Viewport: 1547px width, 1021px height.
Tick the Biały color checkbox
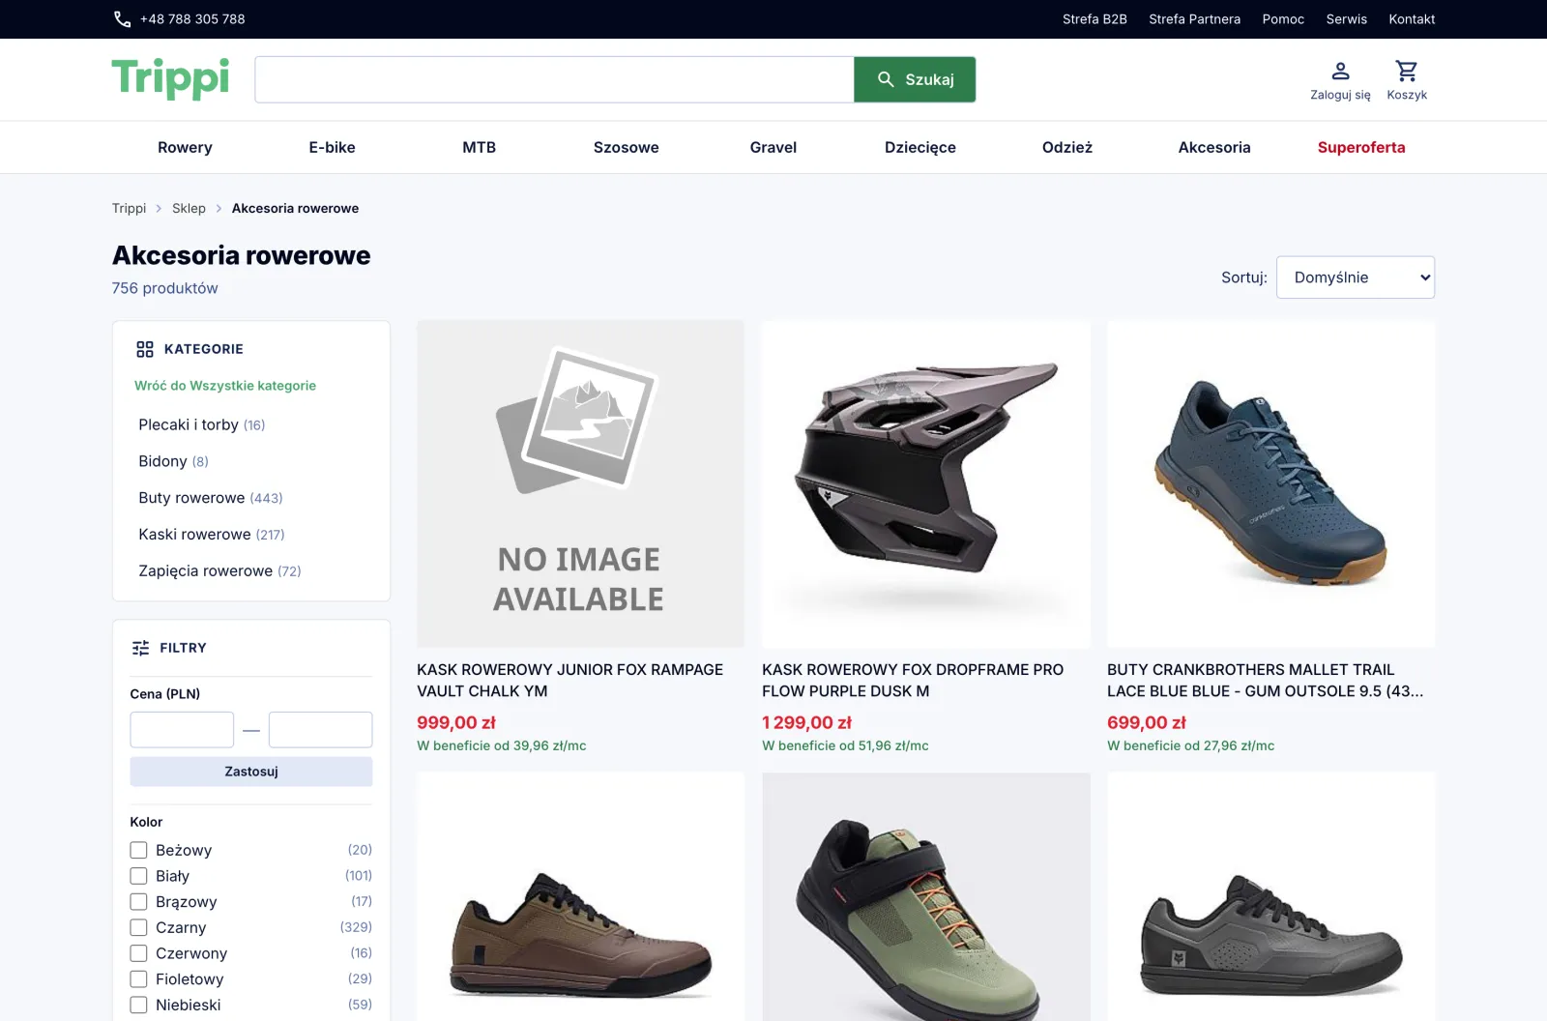pyautogui.click(x=138, y=876)
